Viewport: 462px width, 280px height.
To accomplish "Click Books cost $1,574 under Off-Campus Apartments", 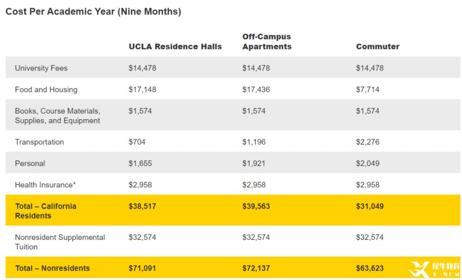I will [x=254, y=111].
